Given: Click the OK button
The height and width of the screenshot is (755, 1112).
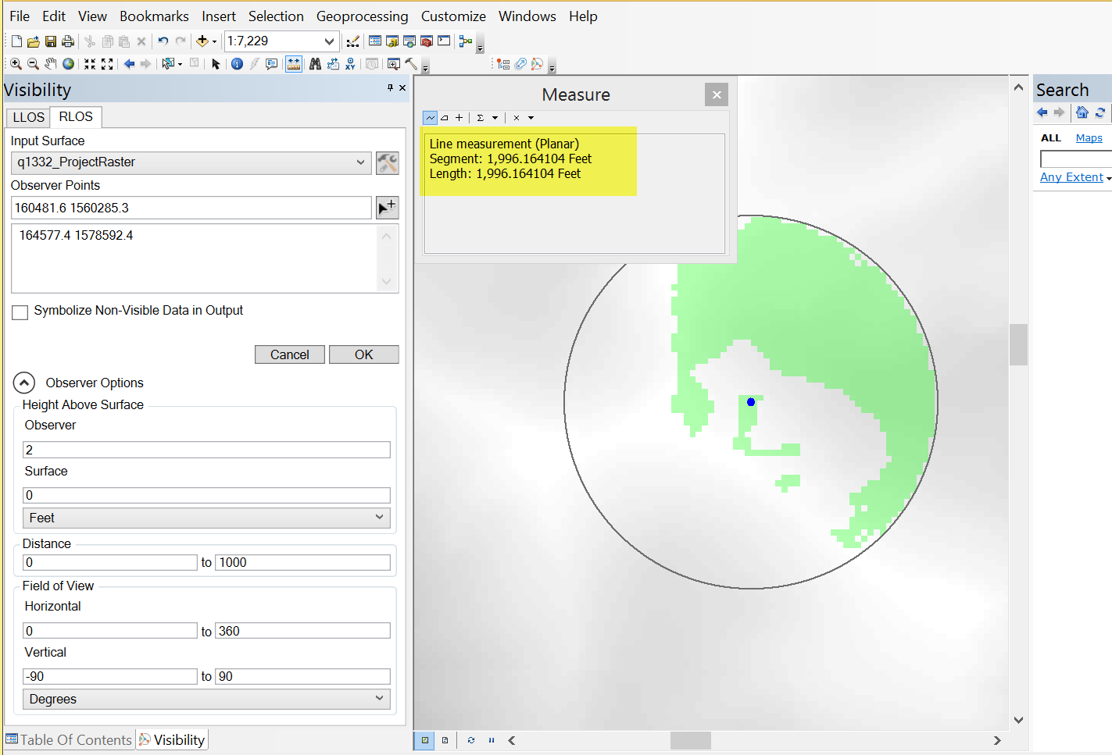Looking at the screenshot, I should 364,354.
